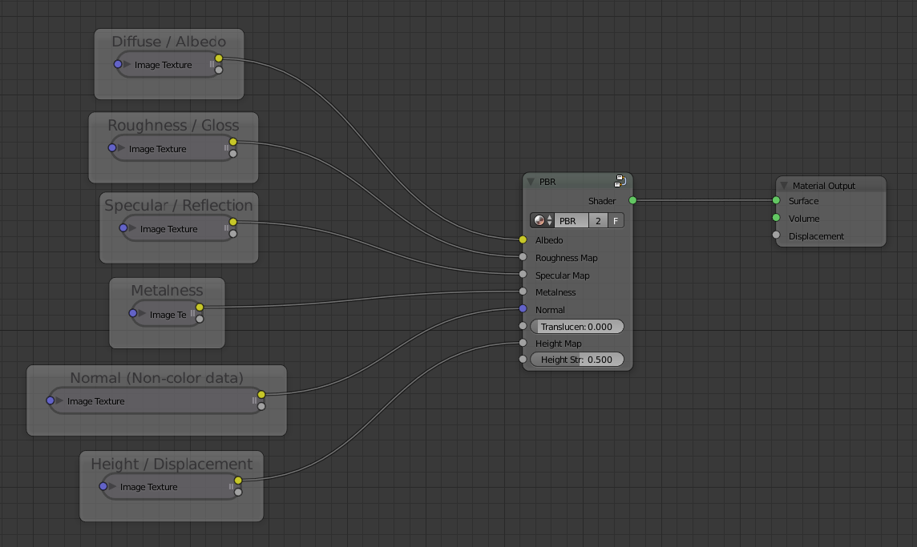The height and width of the screenshot is (547, 917).
Task: Expand the Normal Image Texture node
Action: coord(59,401)
